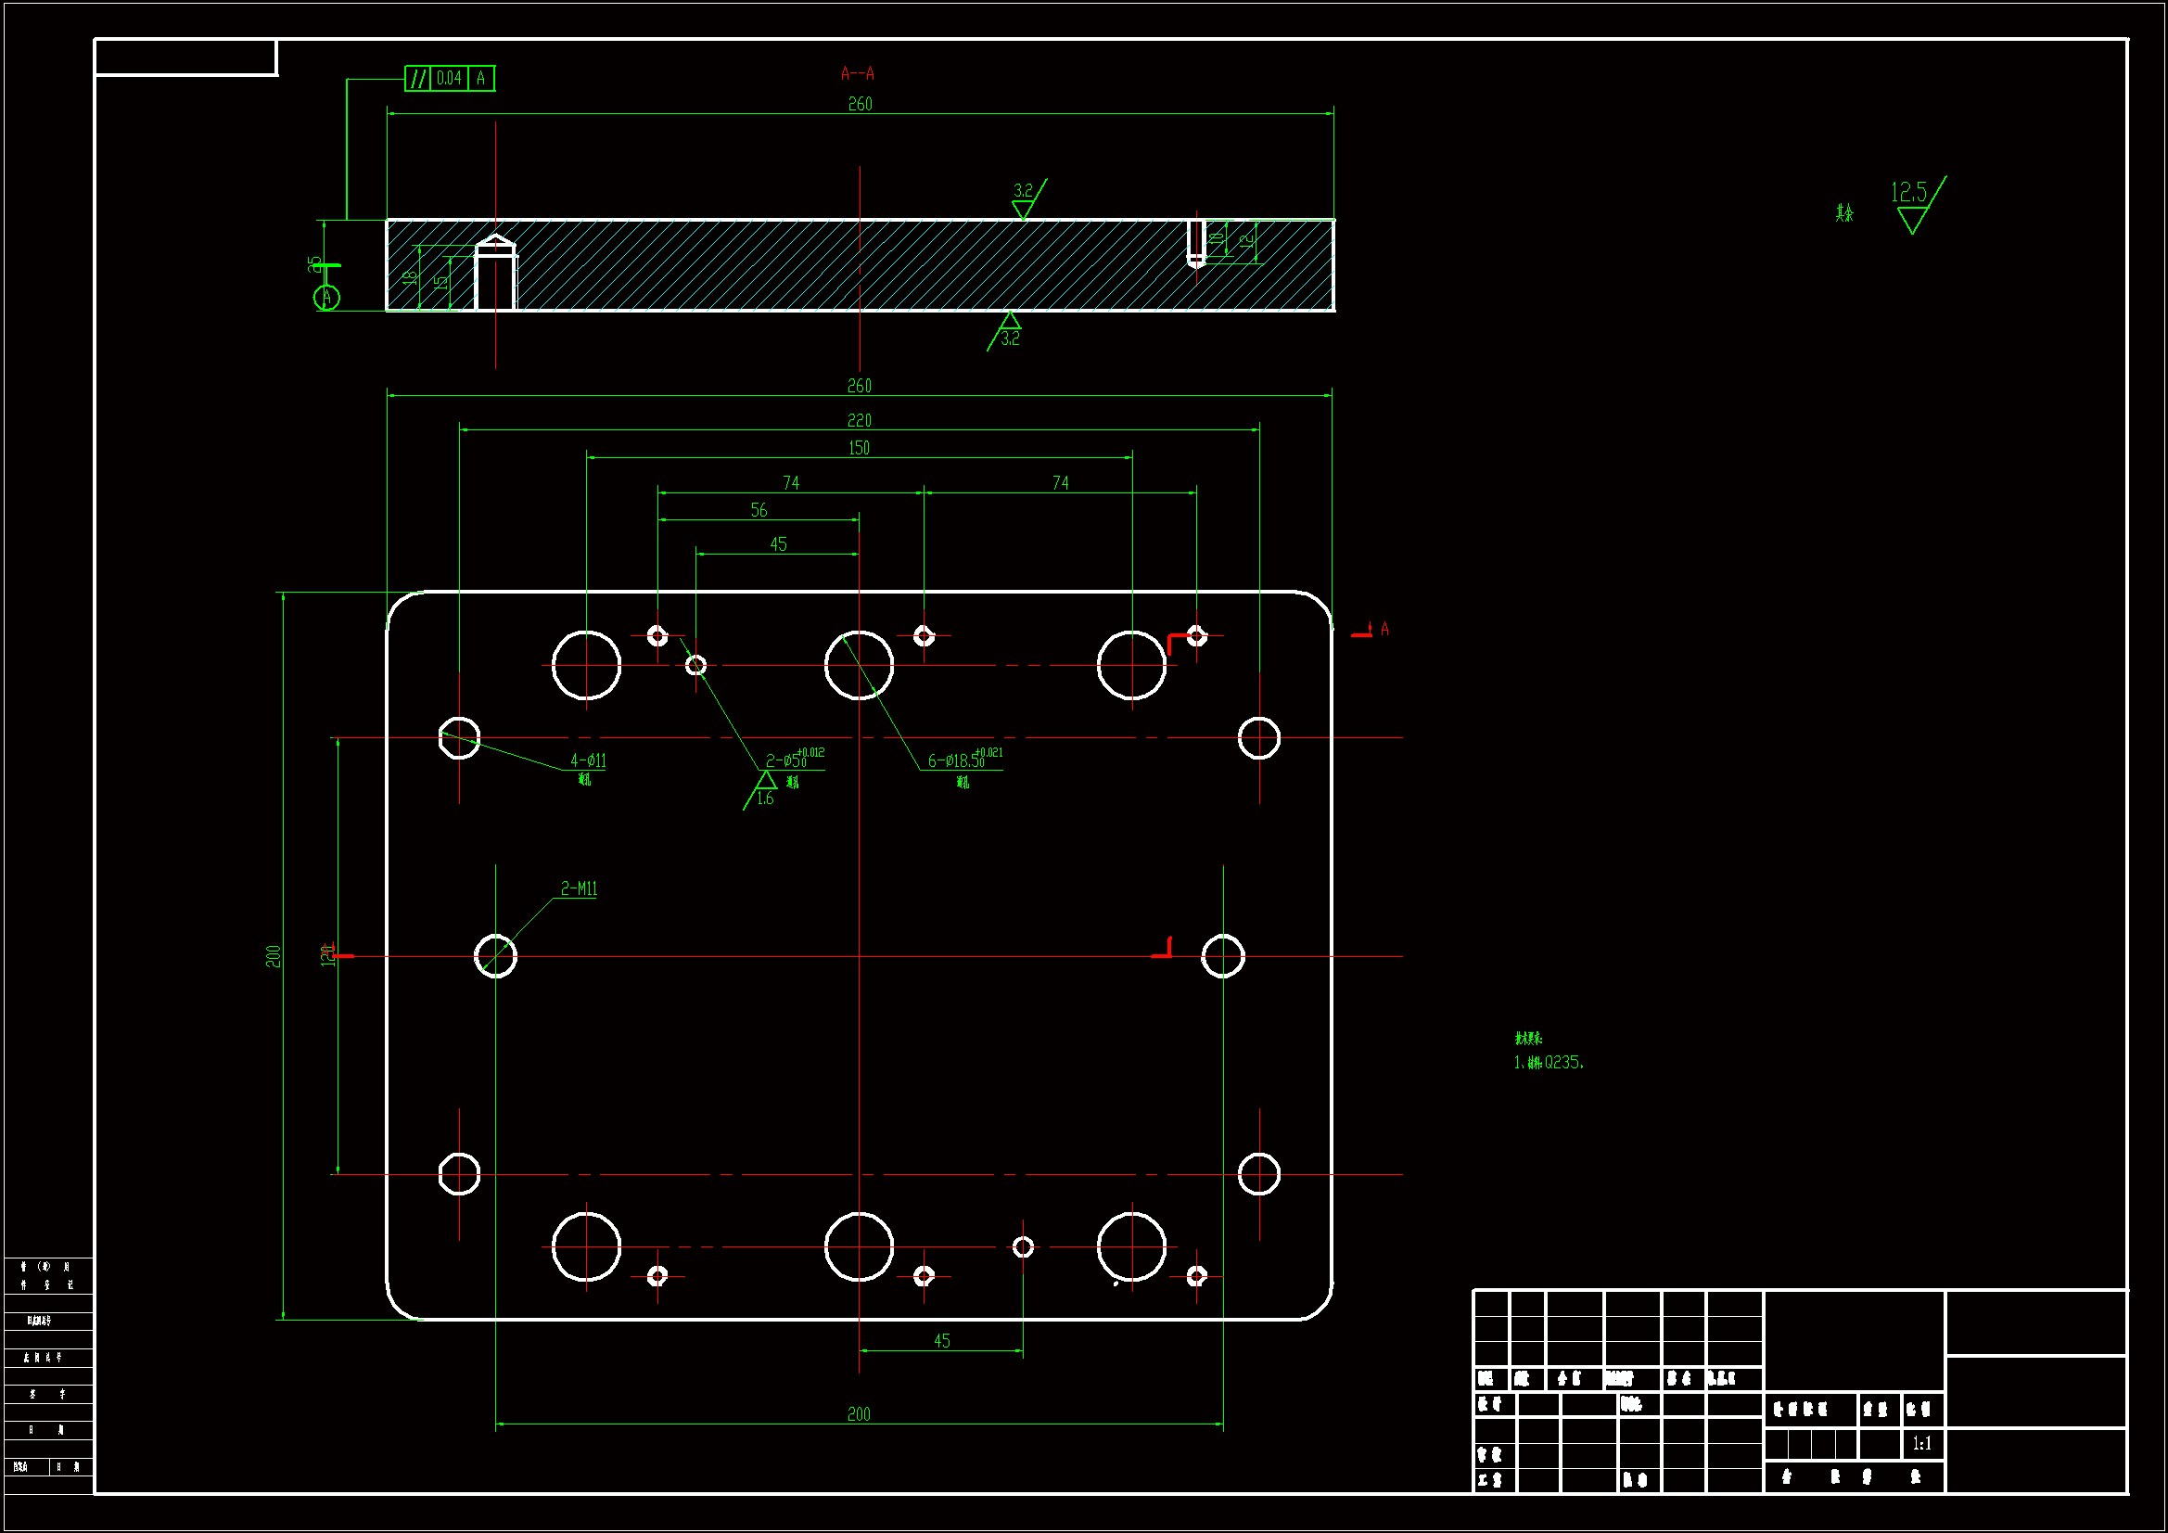The height and width of the screenshot is (1533, 2168).
Task: Select the 4-ø11 hole annotation
Action: click(587, 760)
